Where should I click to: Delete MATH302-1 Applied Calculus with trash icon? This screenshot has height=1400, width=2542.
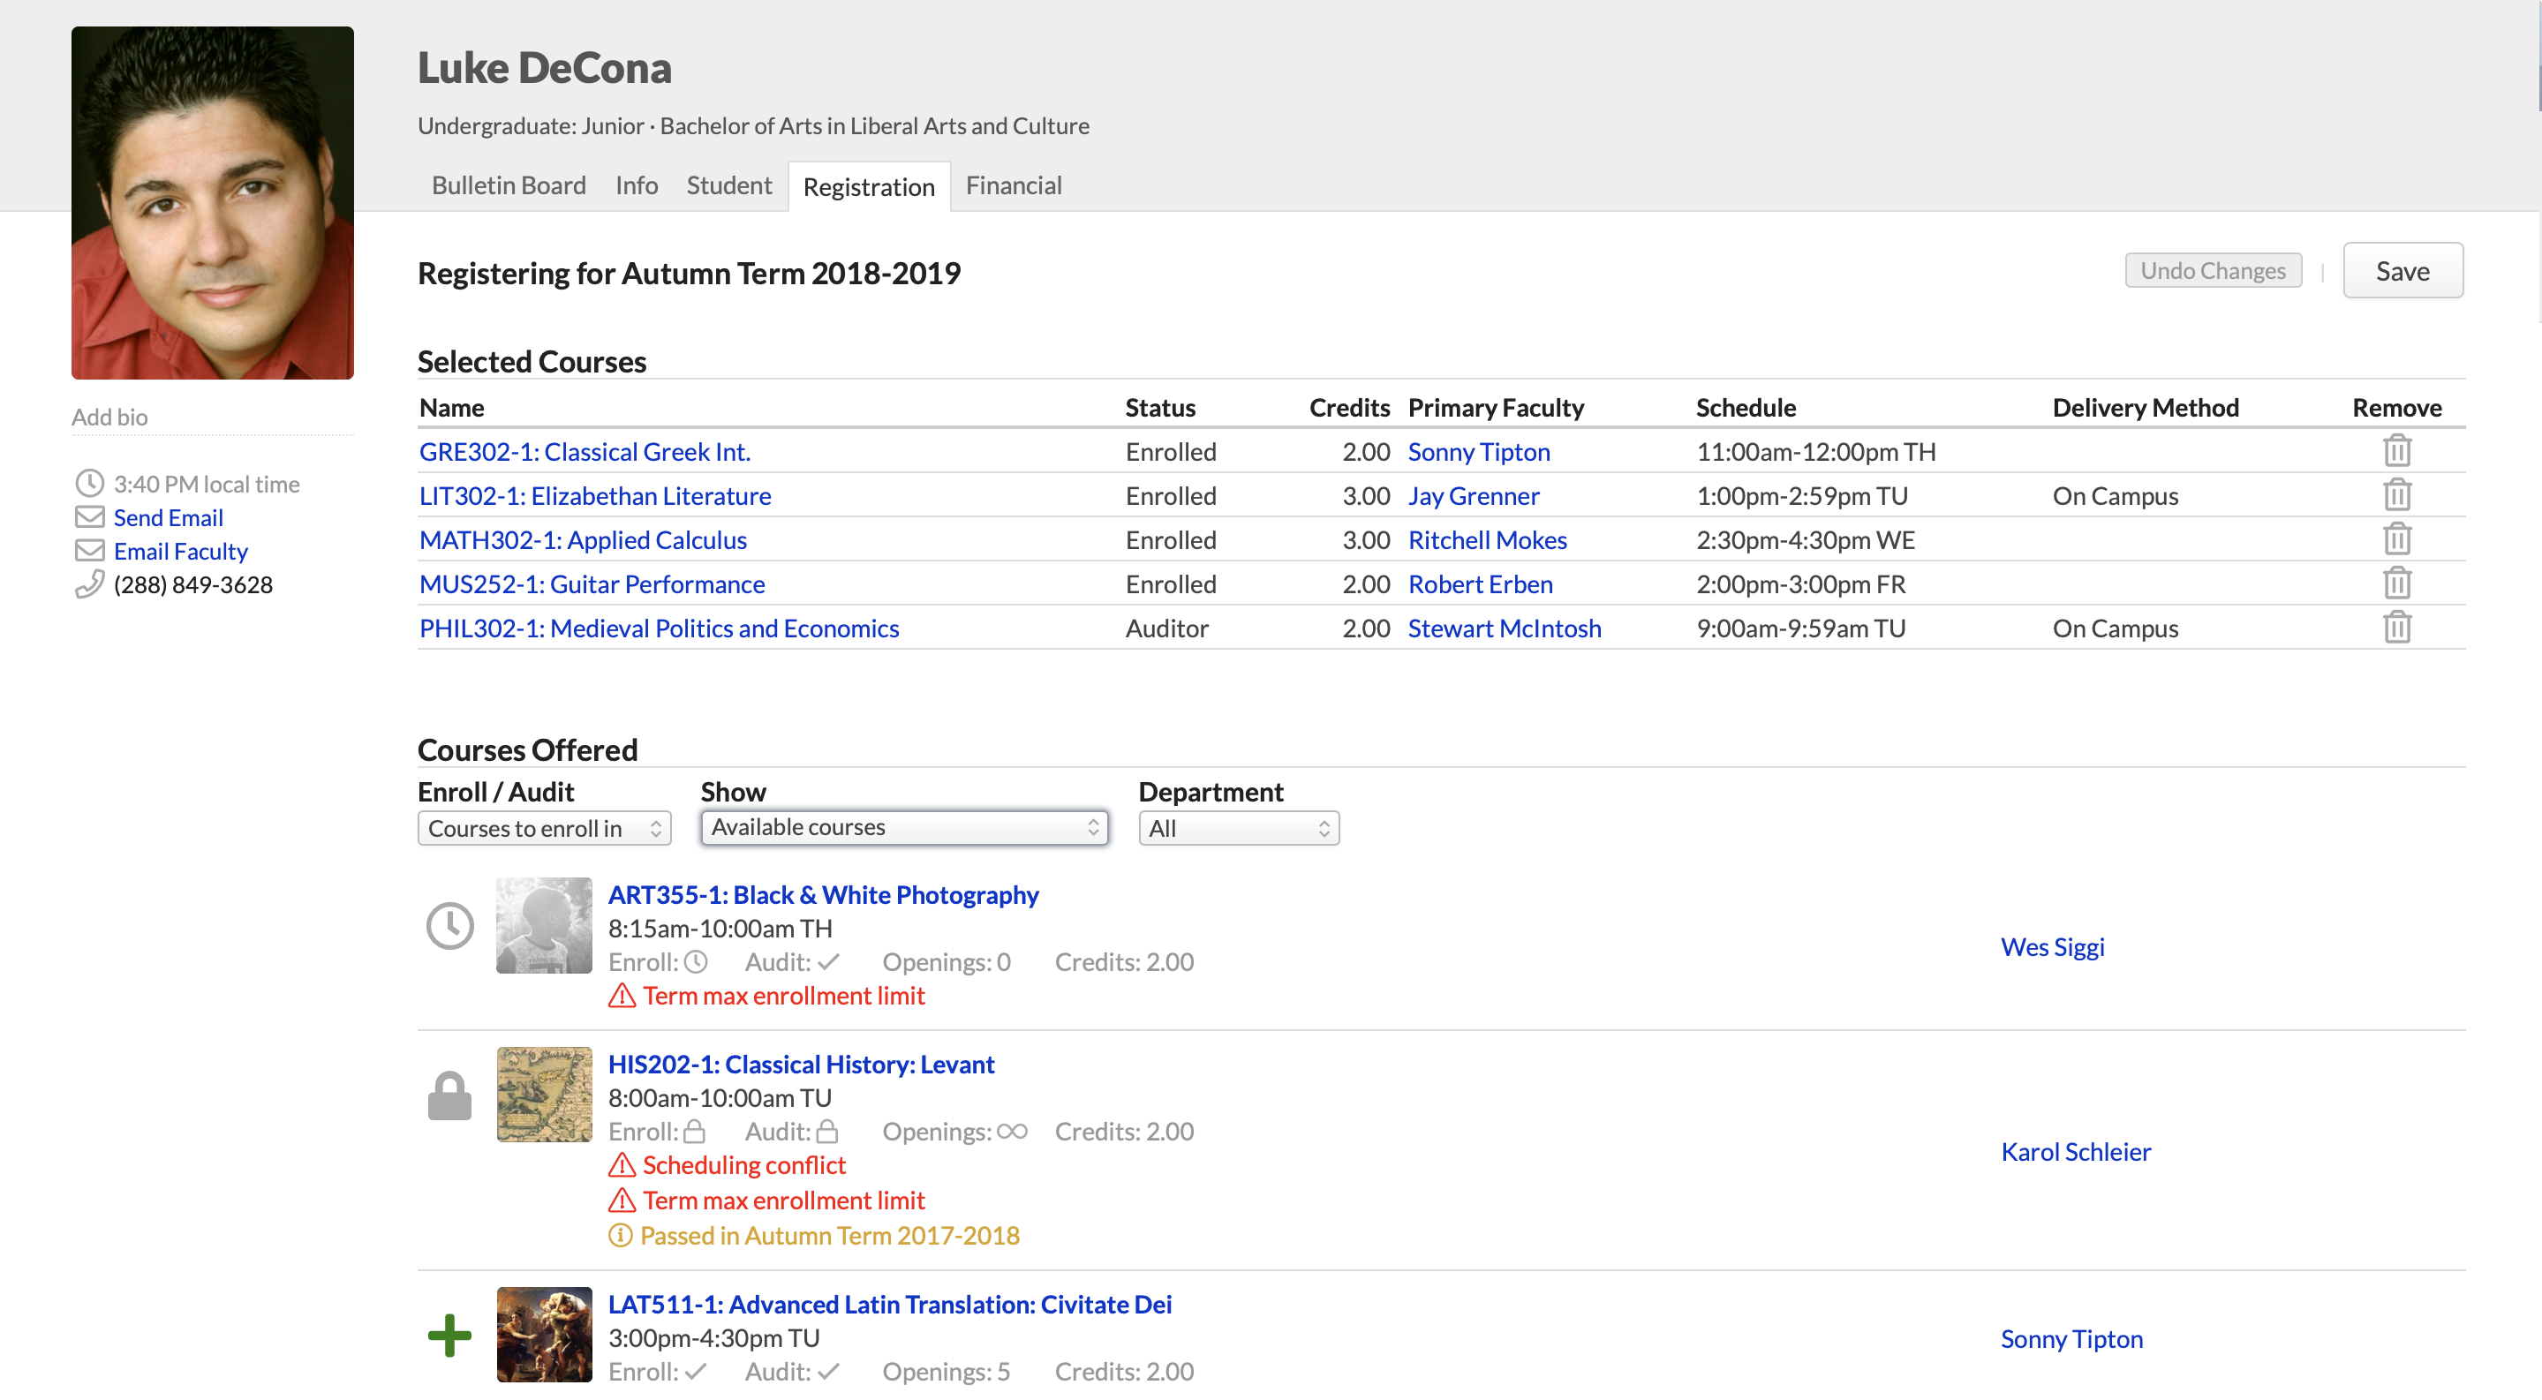point(2396,539)
